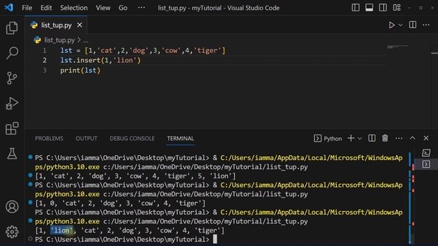Open the Testing flask view
Image resolution: width=438 pixels, height=246 pixels.
(12, 153)
